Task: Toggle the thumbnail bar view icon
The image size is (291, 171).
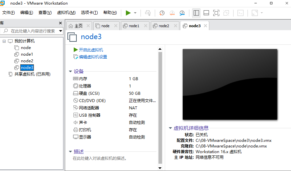Action: (x=206, y=13)
